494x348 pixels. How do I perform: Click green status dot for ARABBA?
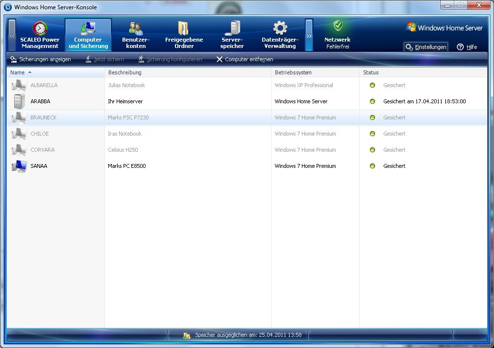coord(372,101)
